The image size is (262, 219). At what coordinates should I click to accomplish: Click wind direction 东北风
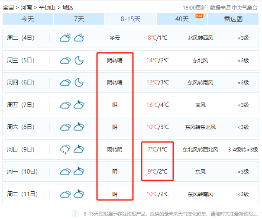pyautogui.click(x=201, y=61)
